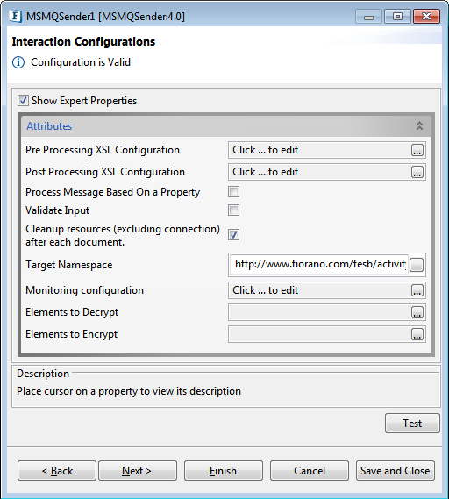Click the Next > button
This screenshot has width=449, height=499.
(138, 470)
